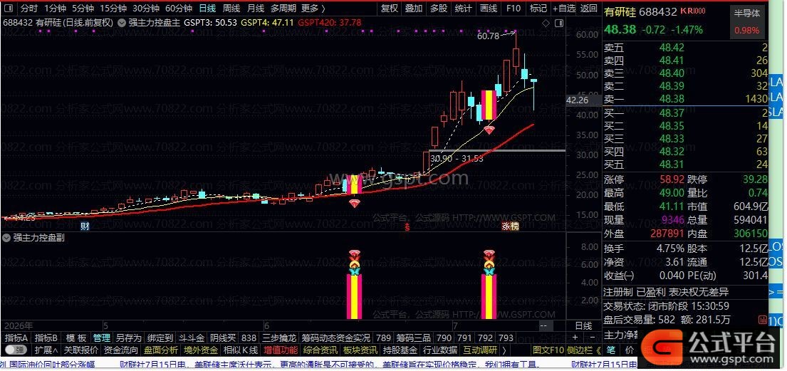The image size is (787, 371).
Task: Select the 周线 weekly period
Action: (231, 8)
